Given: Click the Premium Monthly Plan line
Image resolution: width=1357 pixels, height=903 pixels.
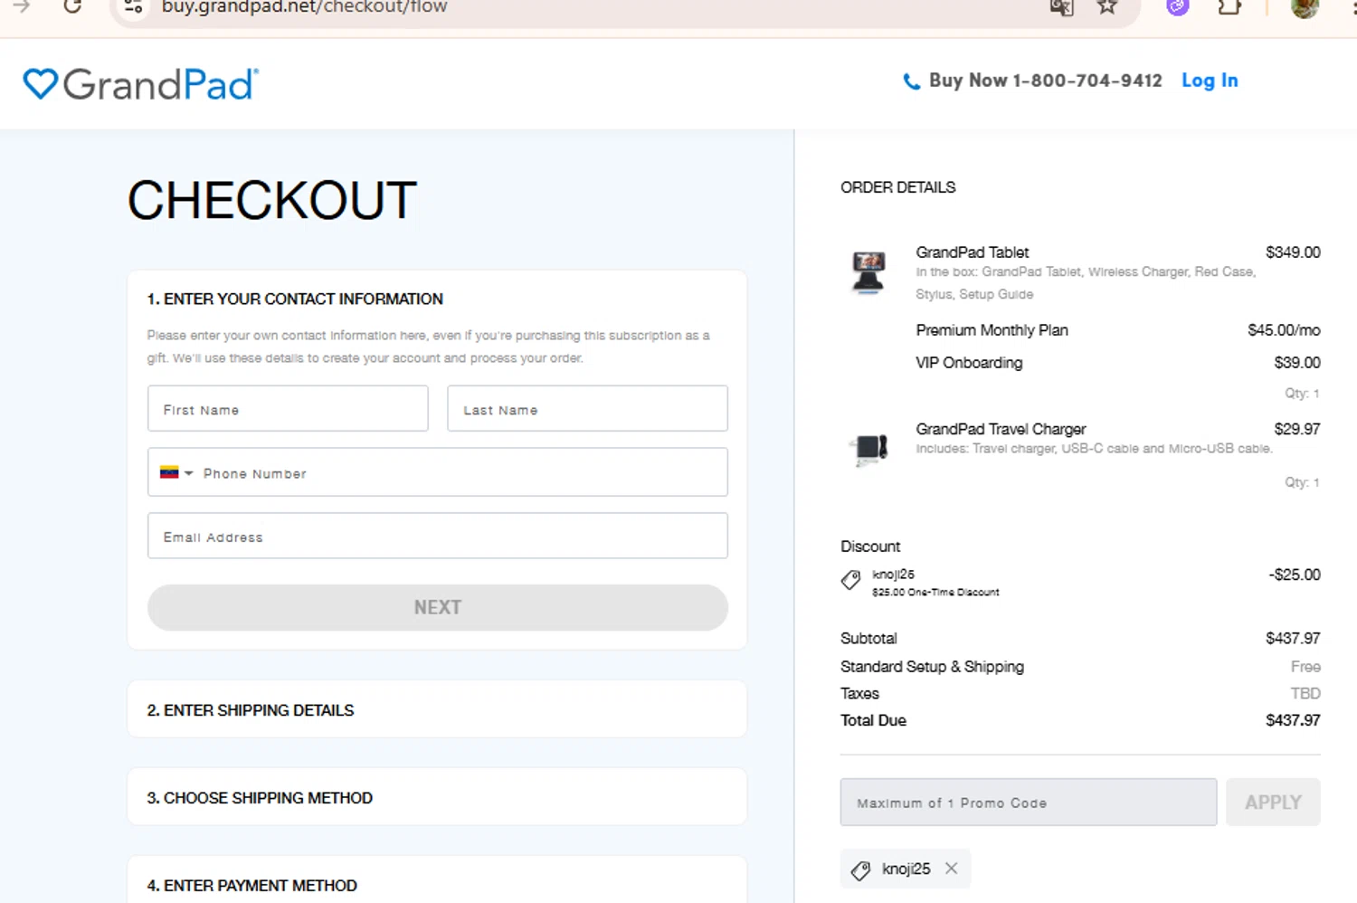Looking at the screenshot, I should 992,330.
